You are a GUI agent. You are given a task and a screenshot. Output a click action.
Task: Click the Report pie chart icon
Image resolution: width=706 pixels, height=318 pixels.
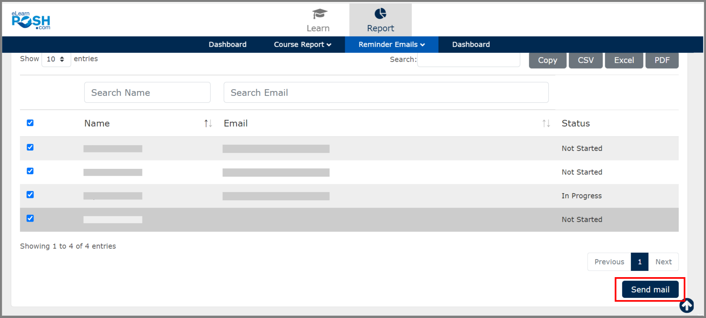click(x=380, y=14)
